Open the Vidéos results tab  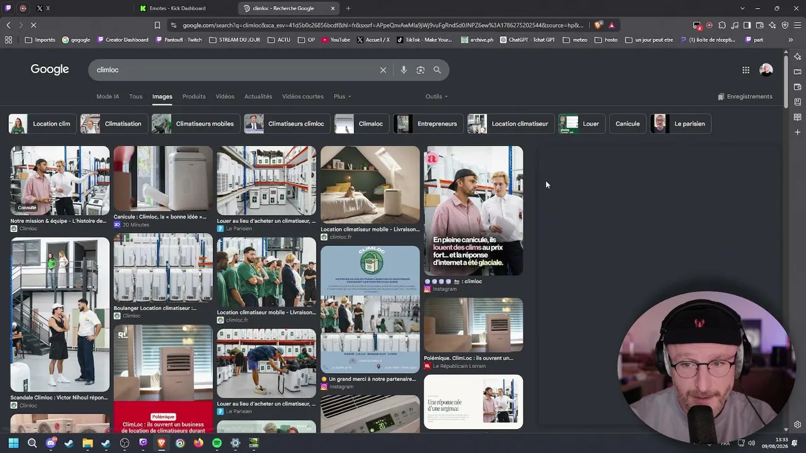(x=225, y=96)
